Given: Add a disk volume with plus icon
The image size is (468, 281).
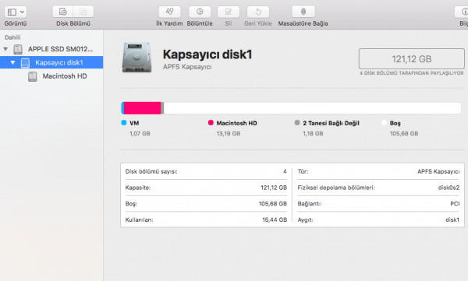Looking at the screenshot, I should (x=62, y=12).
